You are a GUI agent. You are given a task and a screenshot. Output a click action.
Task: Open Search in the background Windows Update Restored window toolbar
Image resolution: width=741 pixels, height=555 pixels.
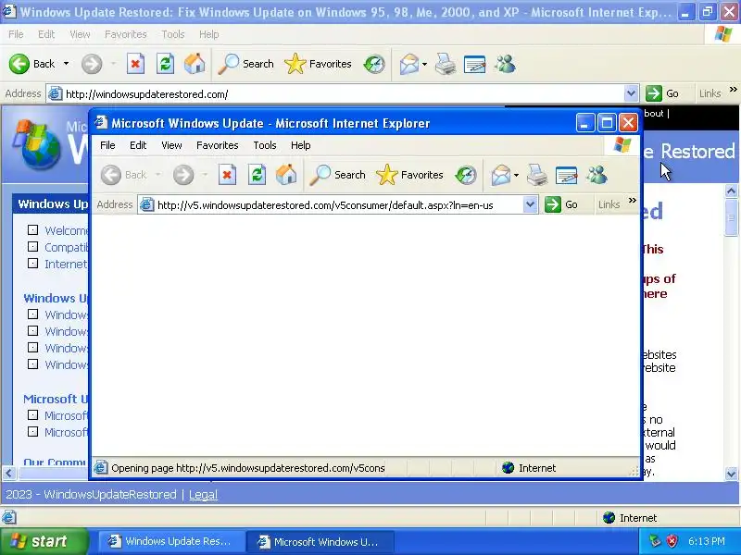click(x=246, y=64)
